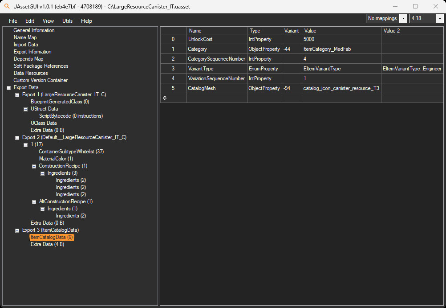Click the new row marker in grid
This screenshot has height=308, width=446.
coord(165,98)
